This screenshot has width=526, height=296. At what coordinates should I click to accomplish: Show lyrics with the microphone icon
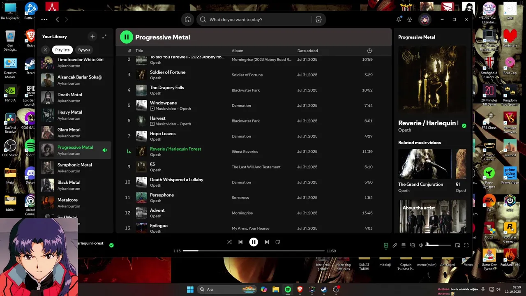coord(394,245)
